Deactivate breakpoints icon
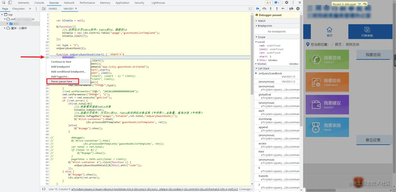The height and width of the screenshot is (192, 396). point(291,9)
